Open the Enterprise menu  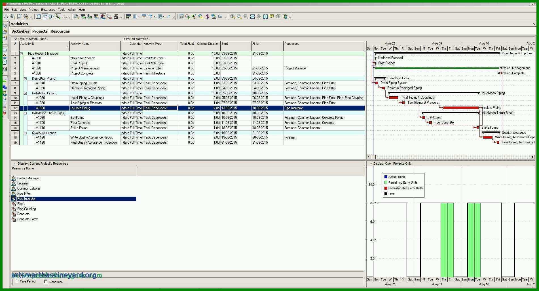coord(48,10)
